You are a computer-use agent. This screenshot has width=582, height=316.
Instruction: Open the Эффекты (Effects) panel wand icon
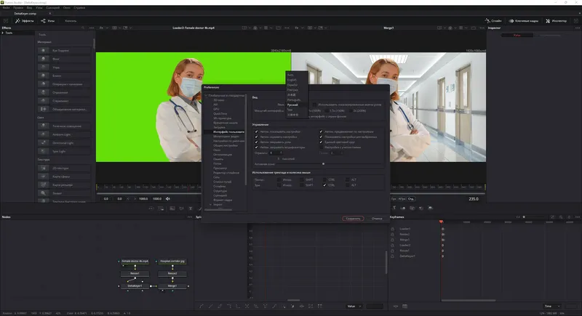pyautogui.click(x=17, y=21)
